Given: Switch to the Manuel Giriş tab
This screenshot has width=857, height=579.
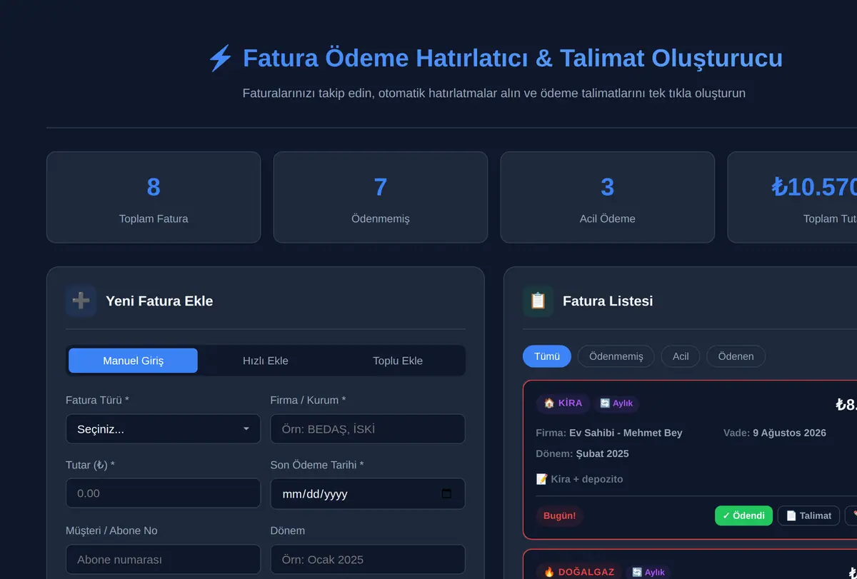Looking at the screenshot, I should pos(133,361).
